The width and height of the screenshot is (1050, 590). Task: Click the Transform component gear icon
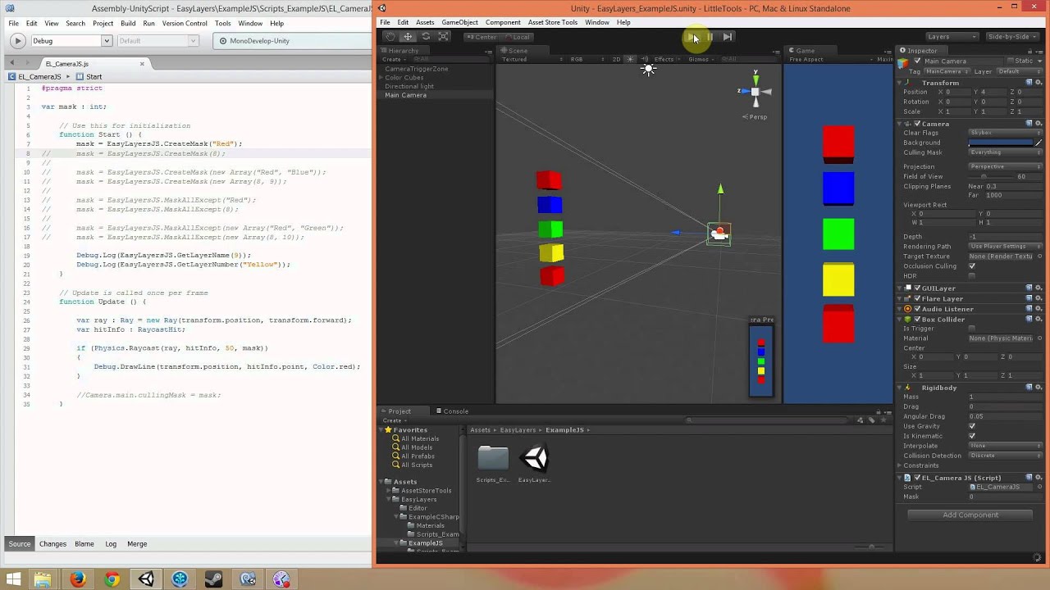tap(1039, 83)
